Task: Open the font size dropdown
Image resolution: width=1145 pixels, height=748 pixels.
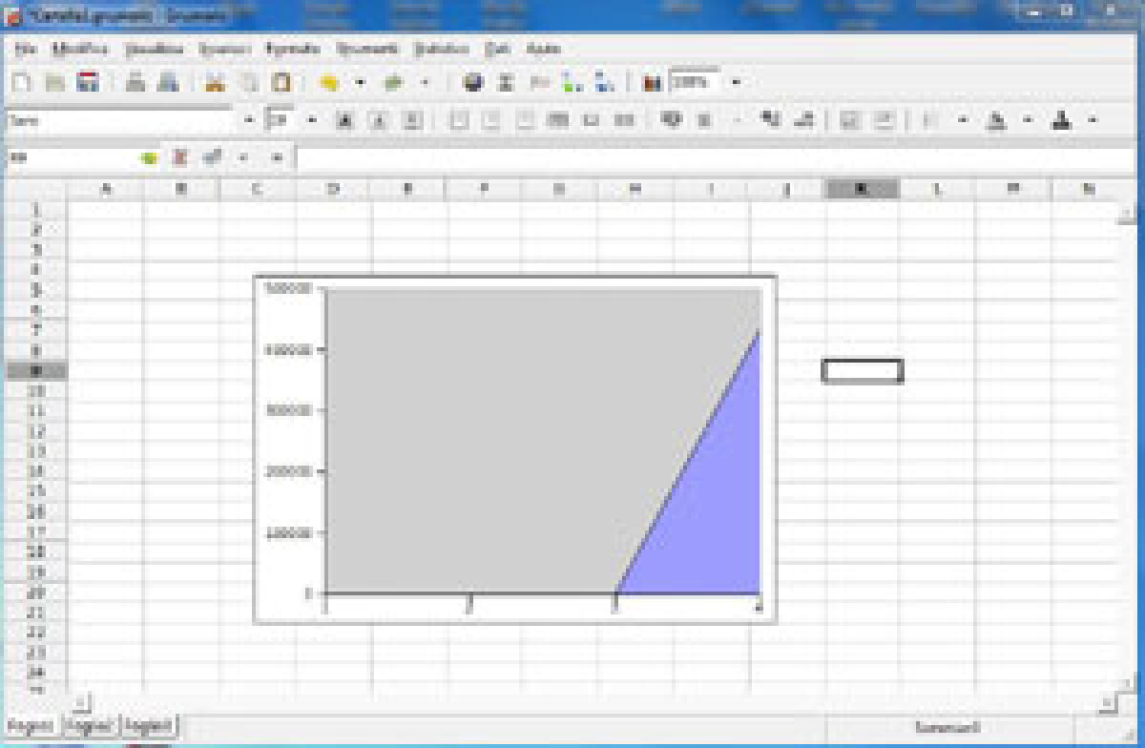Action: coord(312,120)
